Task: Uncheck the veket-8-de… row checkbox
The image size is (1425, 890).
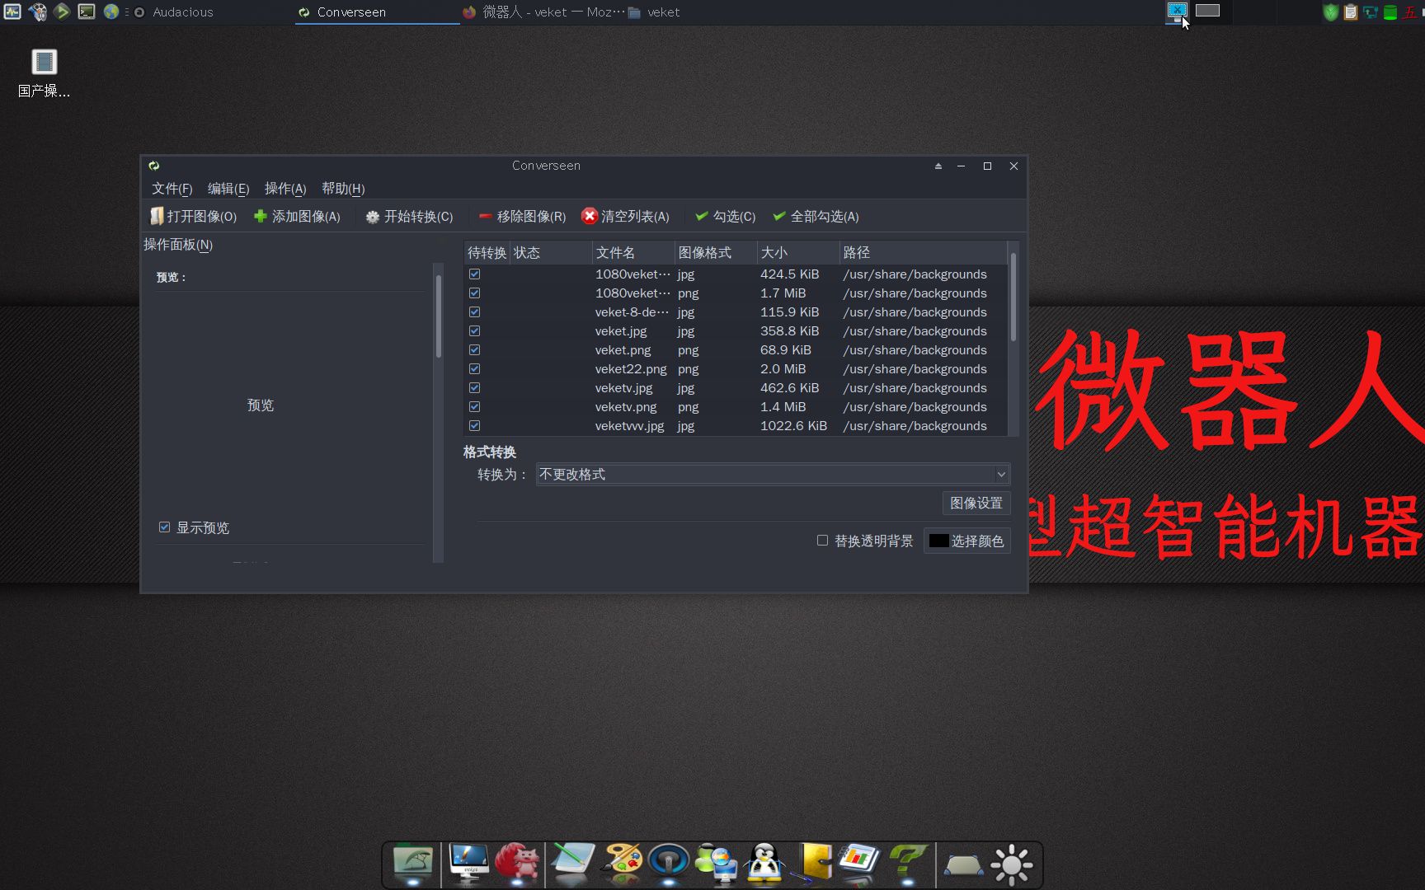Action: [474, 311]
